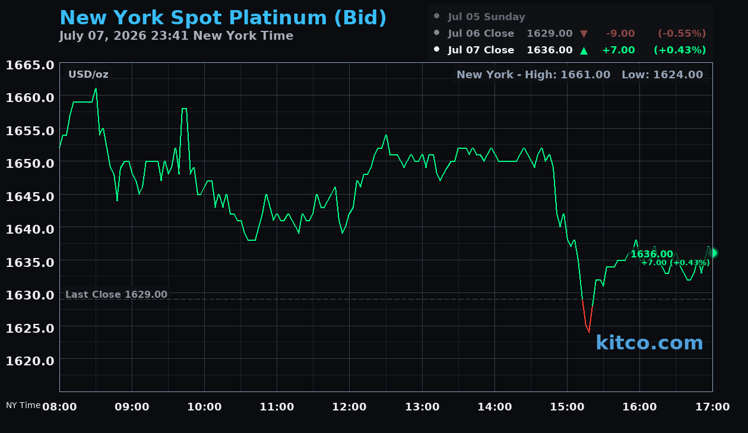
Task: Click the 14:00 time axis label
Action: tap(495, 407)
